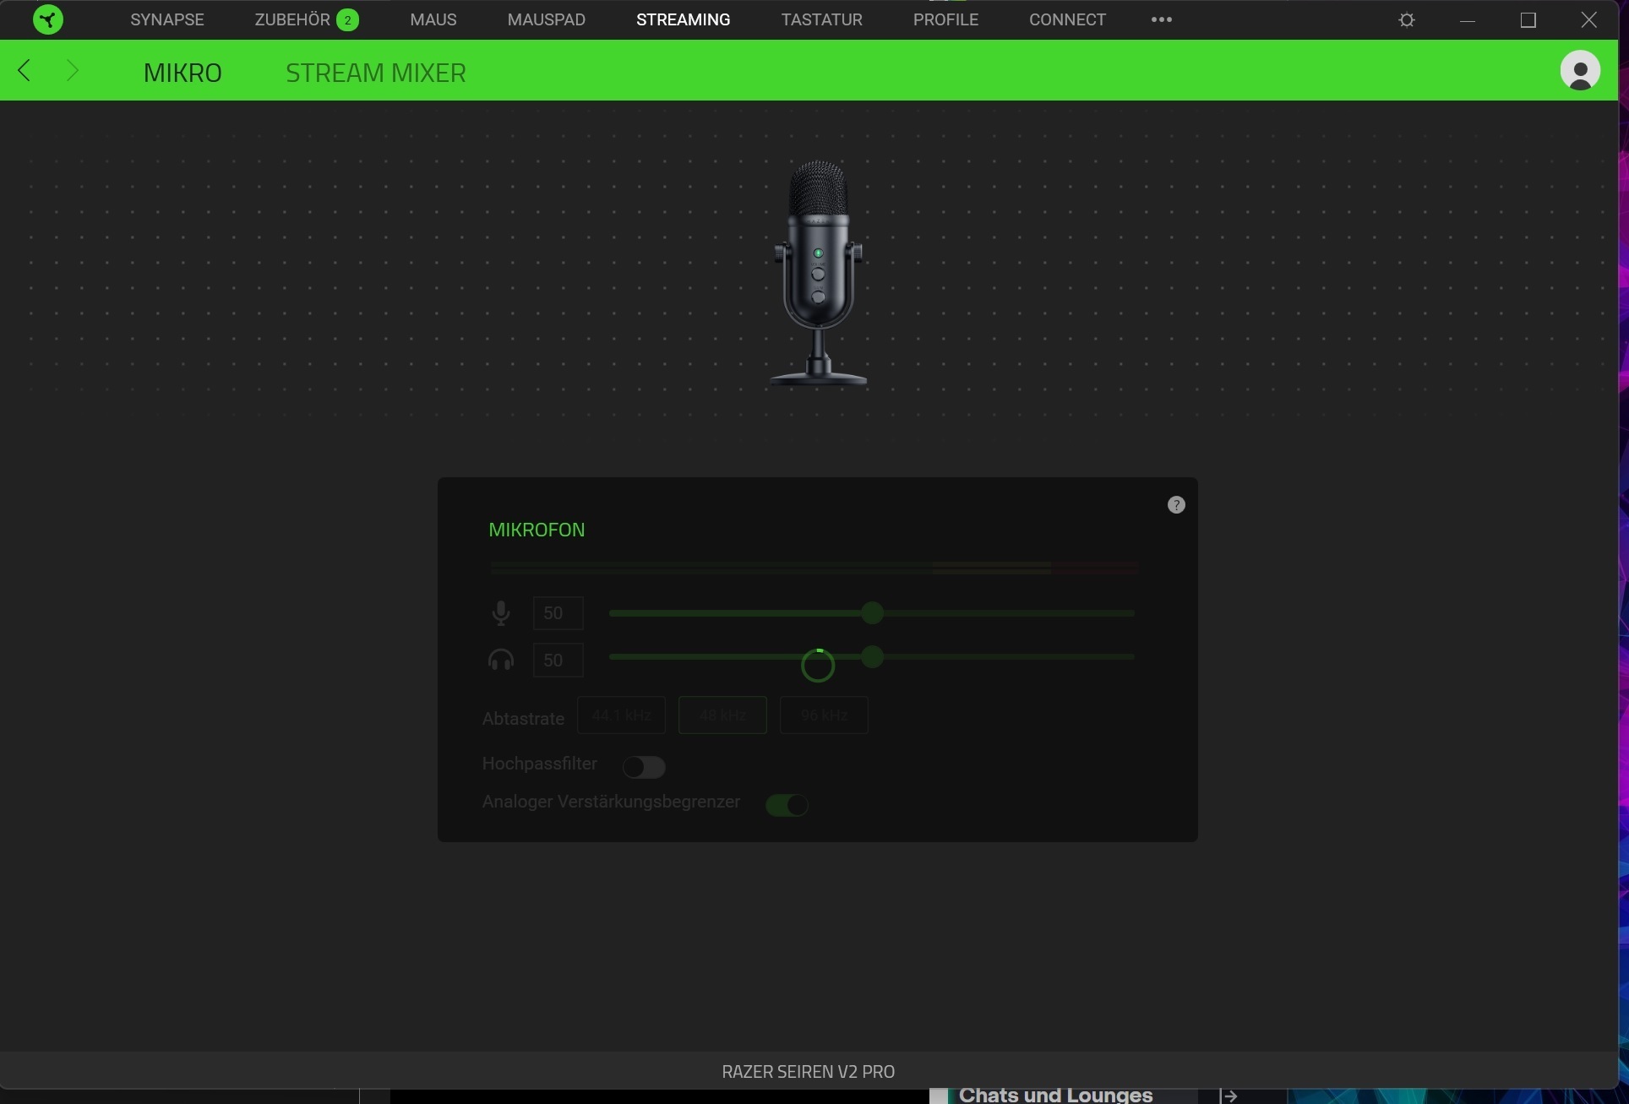Image resolution: width=1629 pixels, height=1104 pixels.
Task: Set the Abtastrate to 44.1 kHz
Action: (621, 715)
